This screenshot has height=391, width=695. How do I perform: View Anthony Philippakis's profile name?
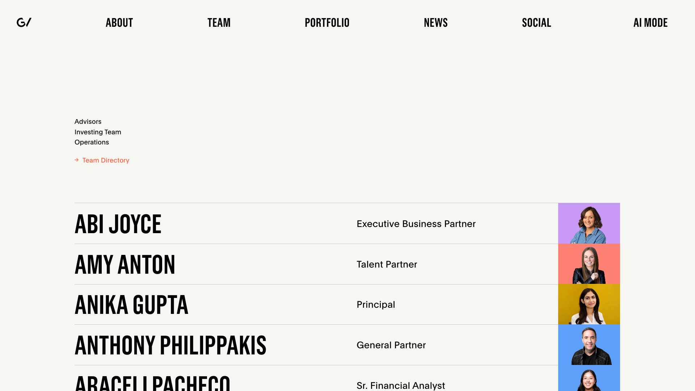[170, 345]
